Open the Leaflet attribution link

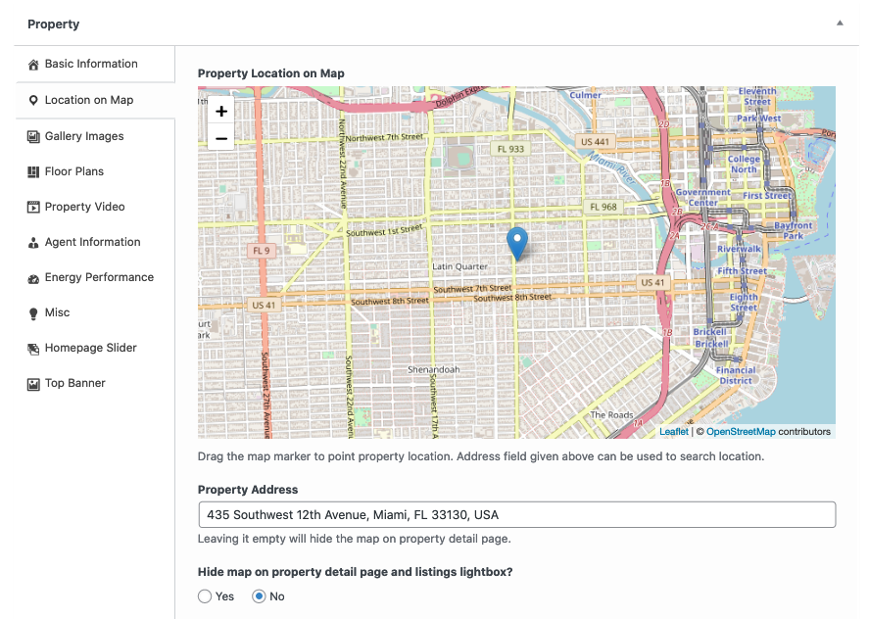tap(673, 432)
